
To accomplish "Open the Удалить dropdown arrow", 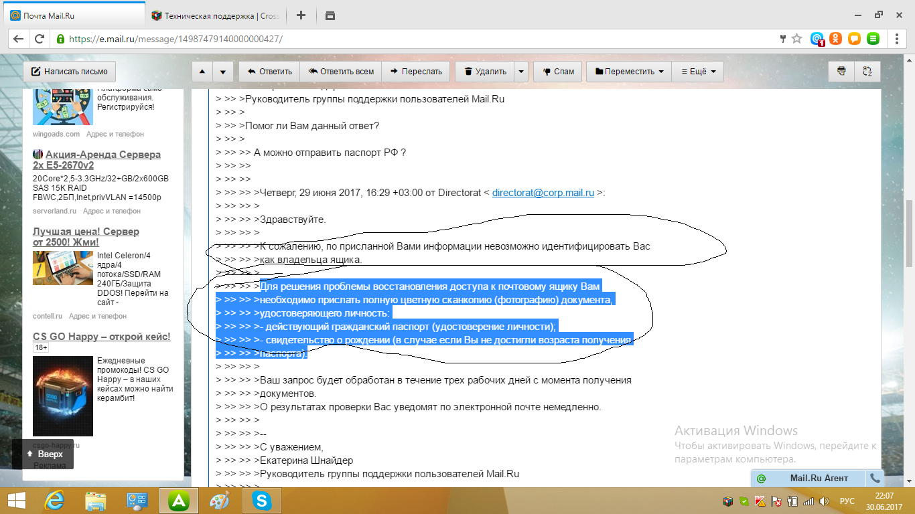I will click(521, 72).
